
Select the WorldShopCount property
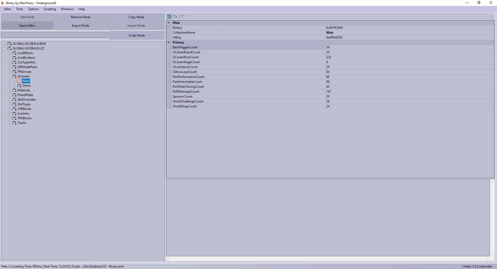tap(185, 106)
